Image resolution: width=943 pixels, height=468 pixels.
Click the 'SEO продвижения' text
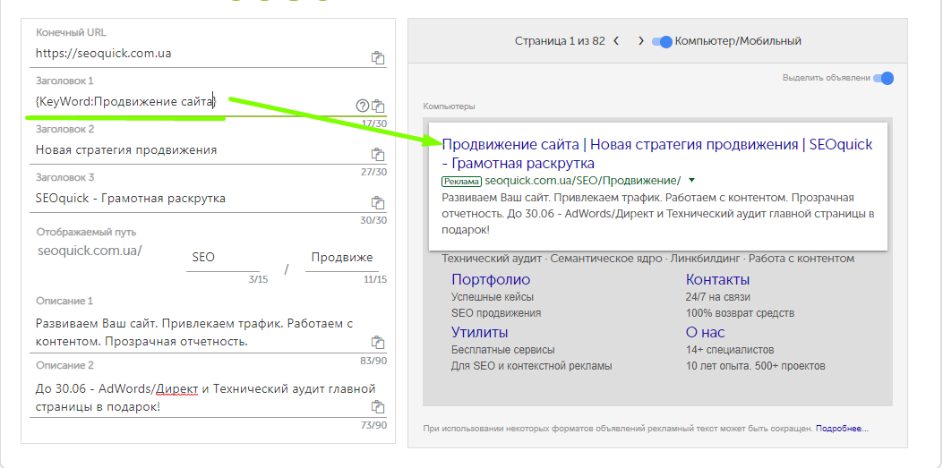[495, 313]
